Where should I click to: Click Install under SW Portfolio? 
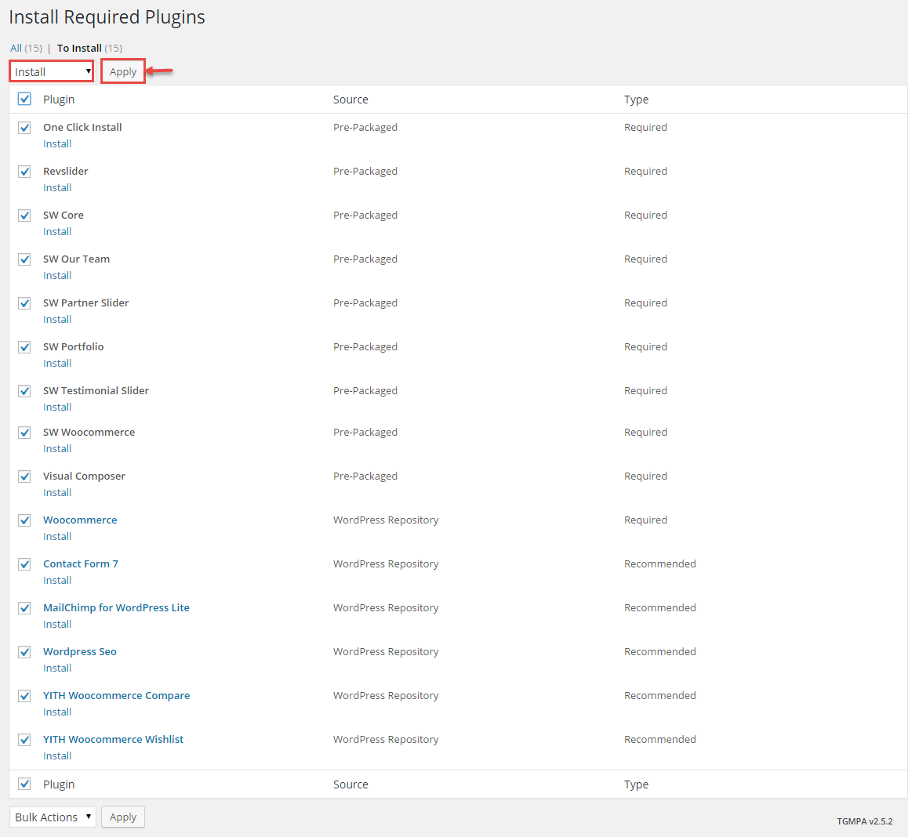[x=57, y=364]
